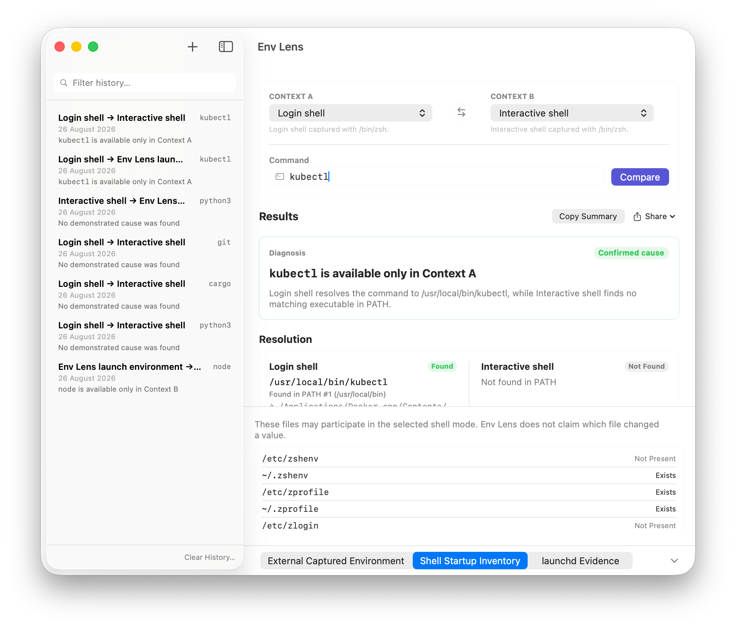Expand the Share menu chevron
The image size is (736, 629).
[672, 217]
